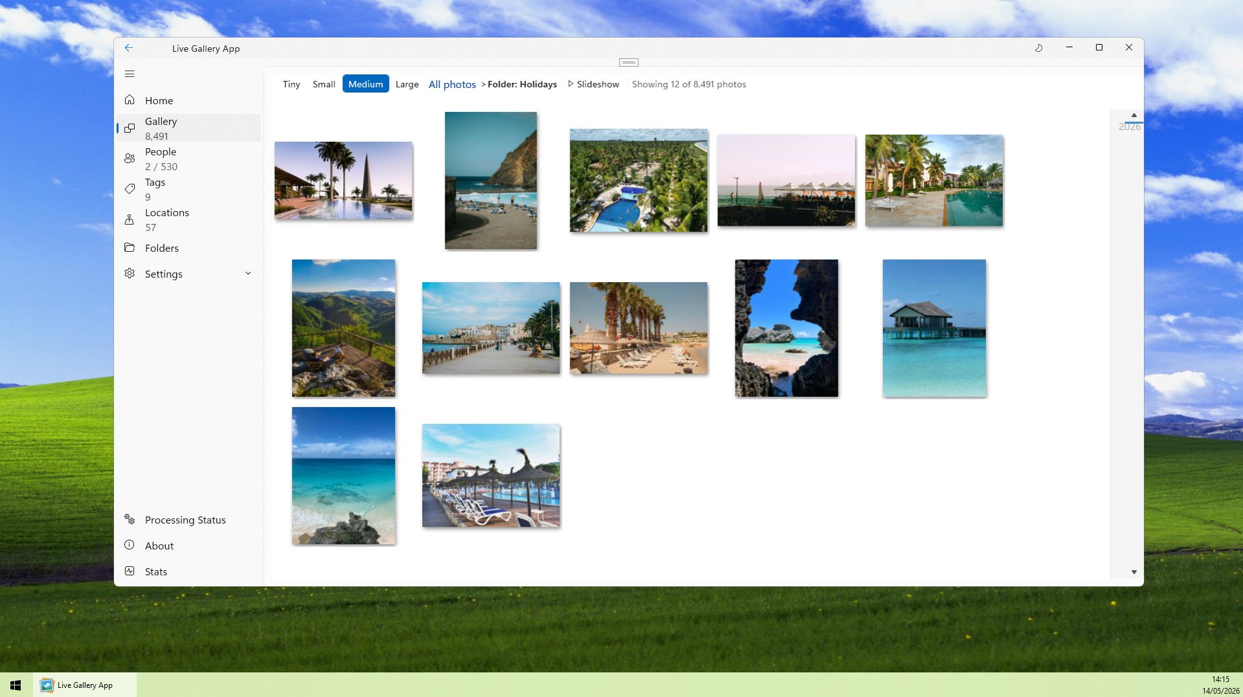Viewport: 1243px width, 697px height.
Task: Open the infinity pool with palms photo
Action: [343, 181]
